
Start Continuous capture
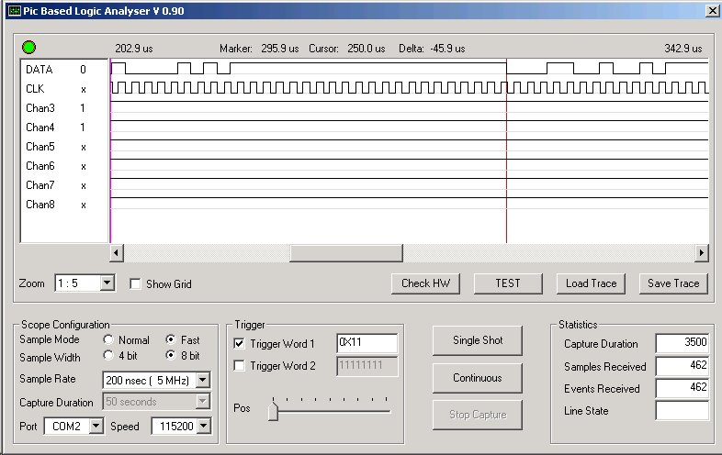click(x=478, y=378)
